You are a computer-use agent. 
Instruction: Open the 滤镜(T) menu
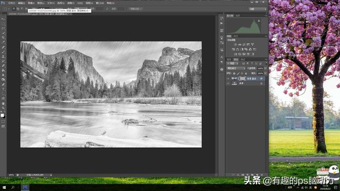click(x=71, y=3)
